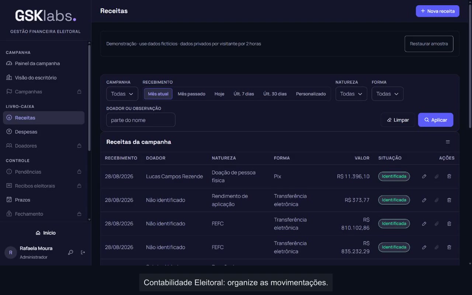The width and height of the screenshot is (472, 295).
Task: Click the lock icon beside Campanhas
Action: 79,91
